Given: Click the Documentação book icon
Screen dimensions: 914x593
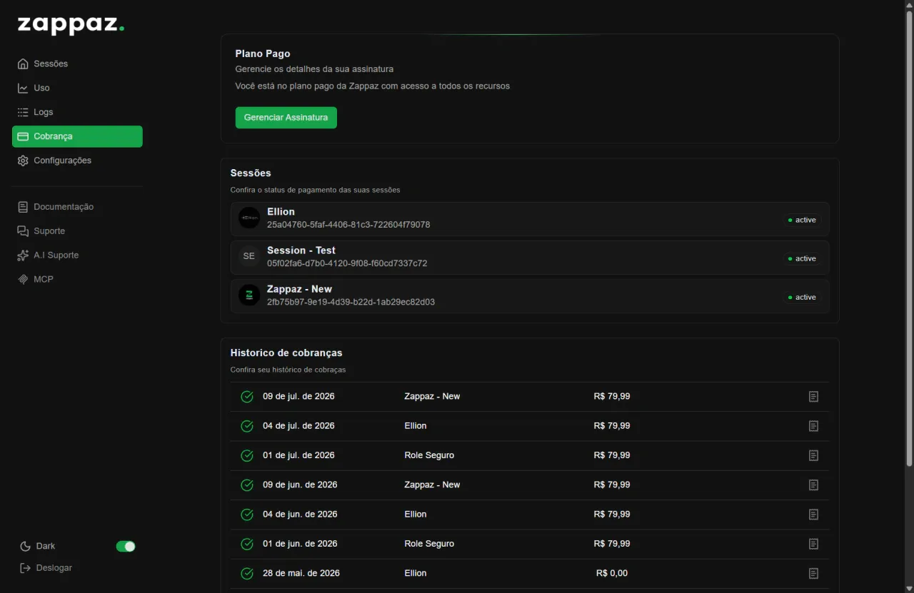Looking at the screenshot, I should tap(24, 207).
